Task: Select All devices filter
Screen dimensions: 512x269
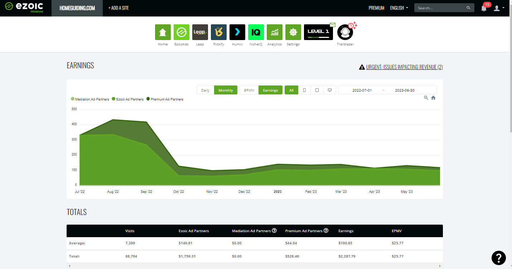Action: [291, 90]
